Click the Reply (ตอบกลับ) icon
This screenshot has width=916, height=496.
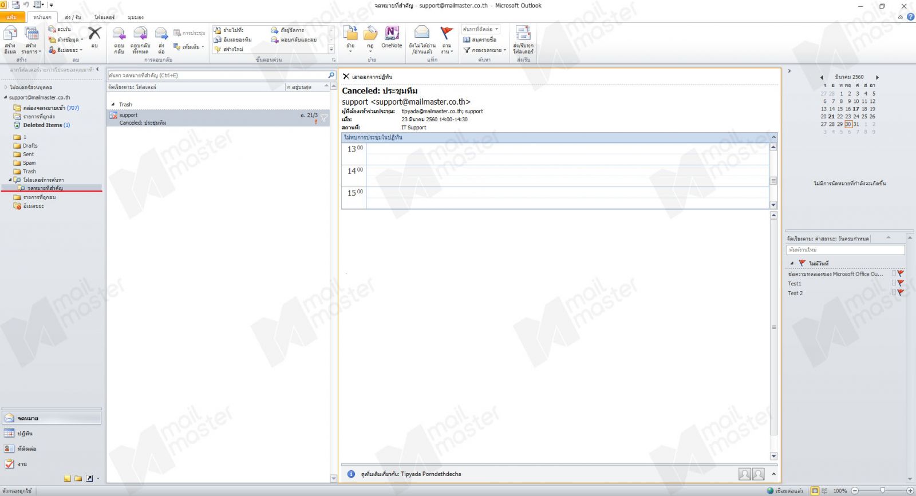119,34
